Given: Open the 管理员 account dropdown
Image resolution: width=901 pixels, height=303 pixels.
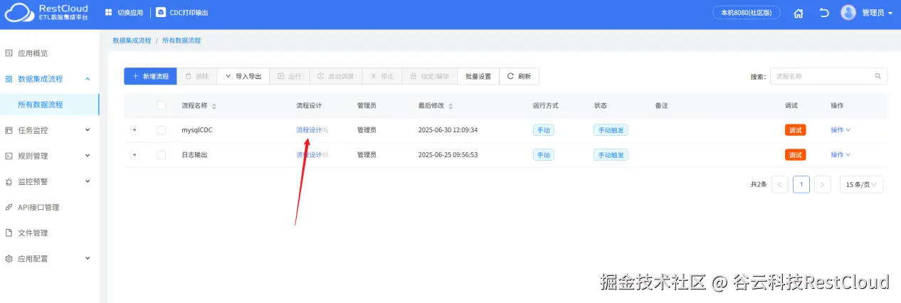Looking at the screenshot, I should click(x=877, y=13).
